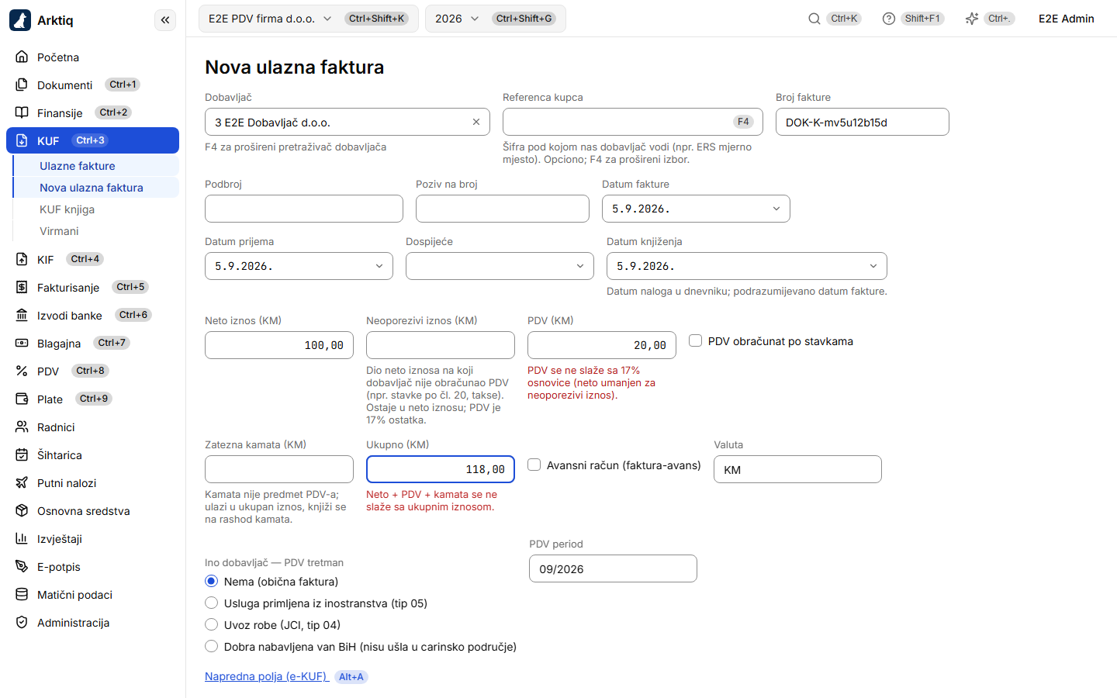Open the Virmani submenu item
Viewport: 1117px width, 698px height.
click(96, 231)
